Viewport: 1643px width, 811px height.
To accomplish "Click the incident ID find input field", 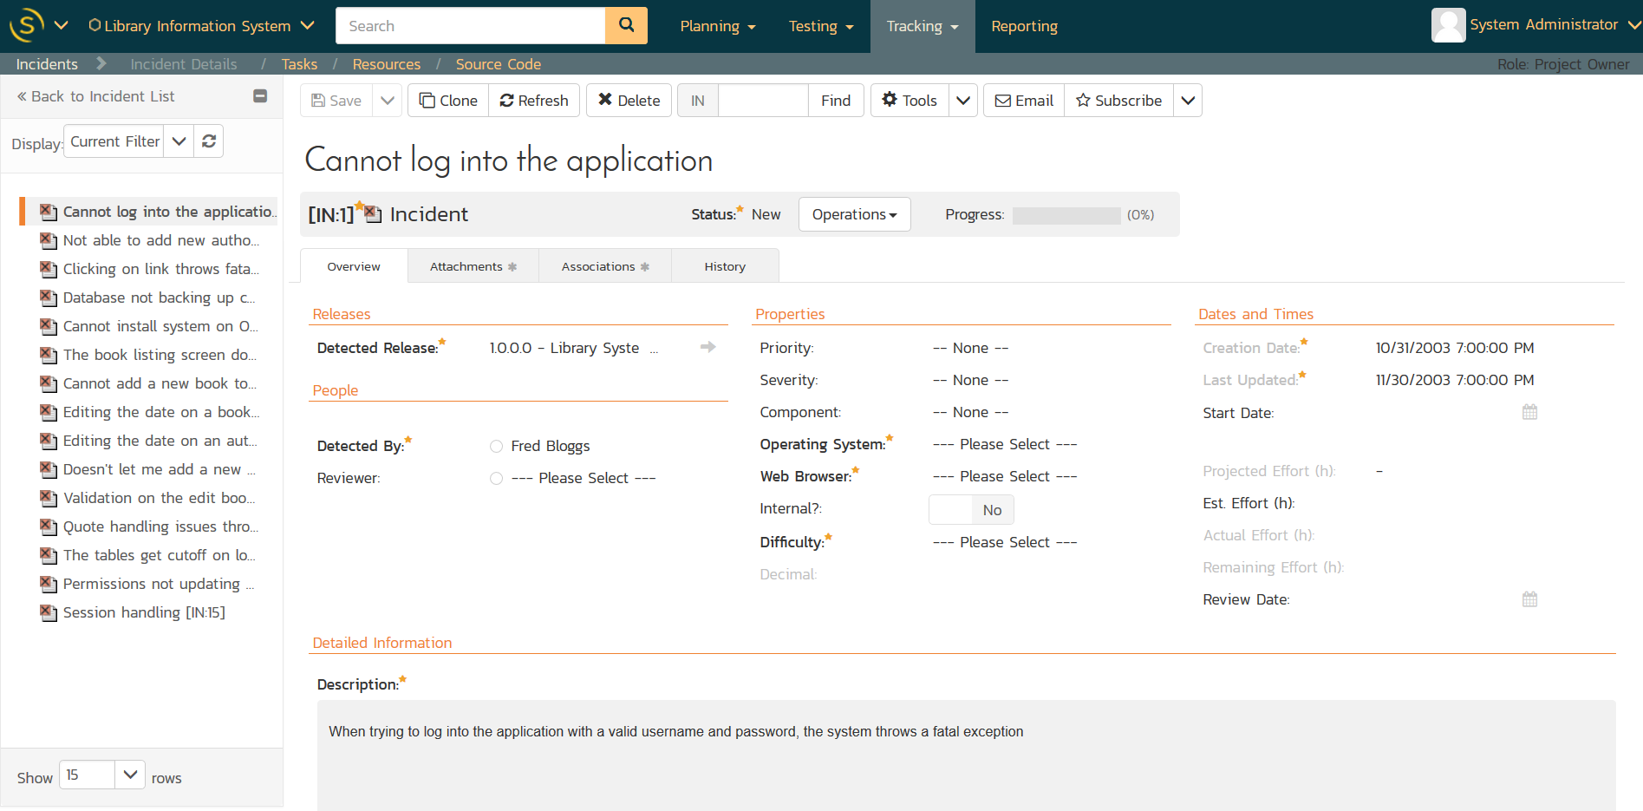I will pos(763,101).
